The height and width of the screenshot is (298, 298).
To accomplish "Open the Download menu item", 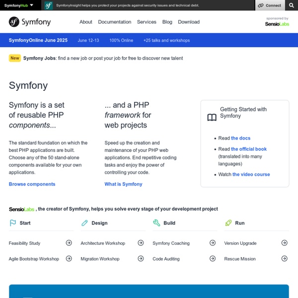I will (189, 22).
